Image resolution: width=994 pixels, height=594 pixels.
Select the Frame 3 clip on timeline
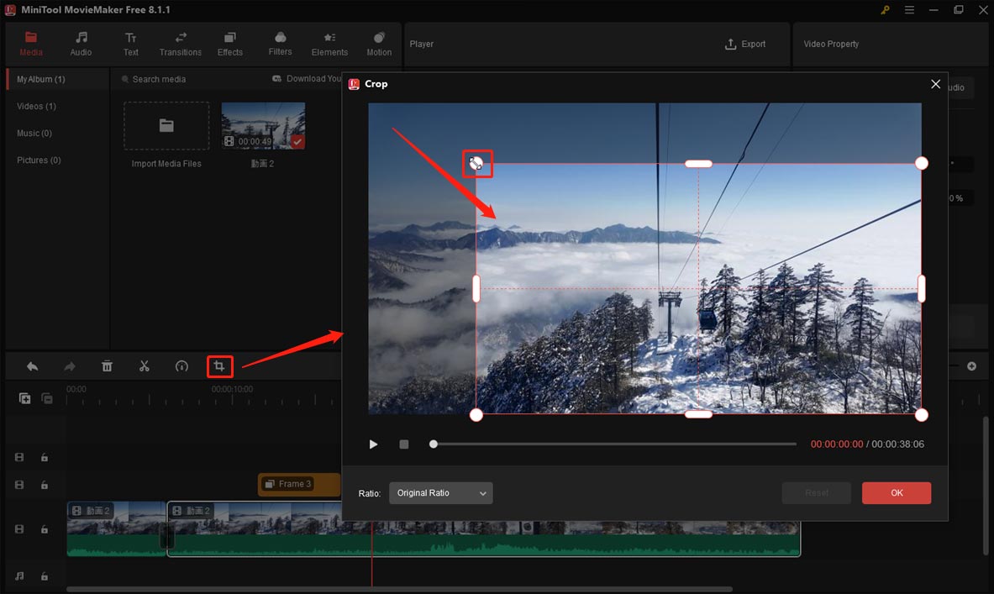299,484
